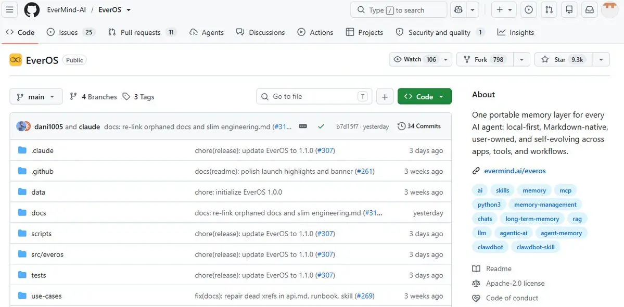This screenshot has height=307, width=624.
Task: Open the main branch selector
Action: (36, 97)
